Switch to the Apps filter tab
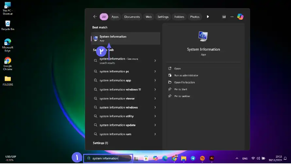 click(x=115, y=17)
